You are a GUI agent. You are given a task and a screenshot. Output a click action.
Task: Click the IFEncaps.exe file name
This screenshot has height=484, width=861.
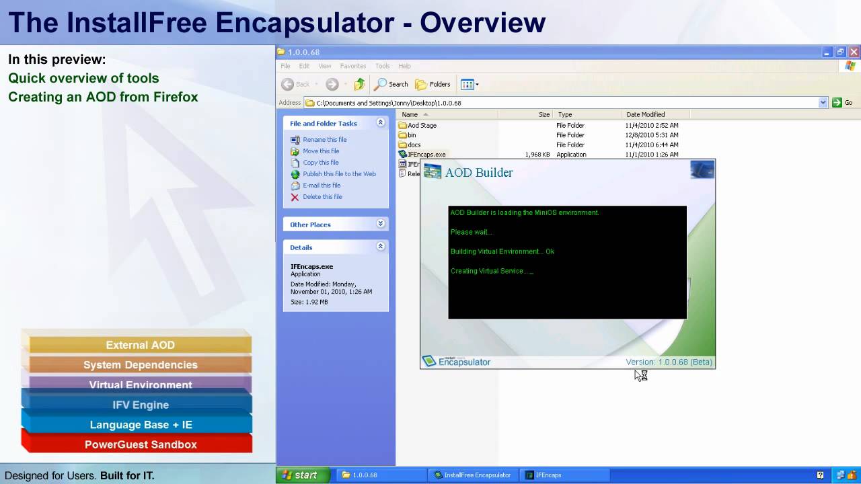pyautogui.click(x=426, y=155)
